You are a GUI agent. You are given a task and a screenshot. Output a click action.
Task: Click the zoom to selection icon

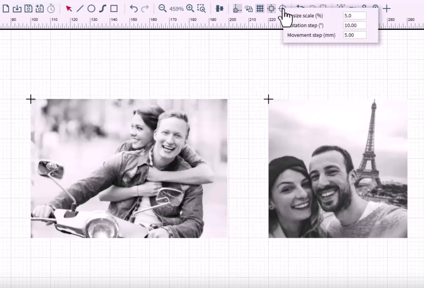(201, 8)
